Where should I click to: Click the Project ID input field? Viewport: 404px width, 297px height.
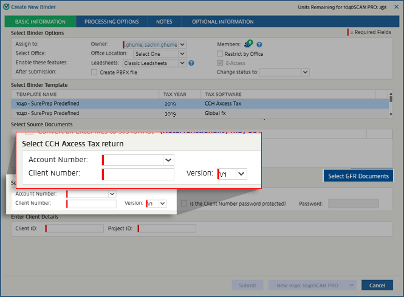167,228
